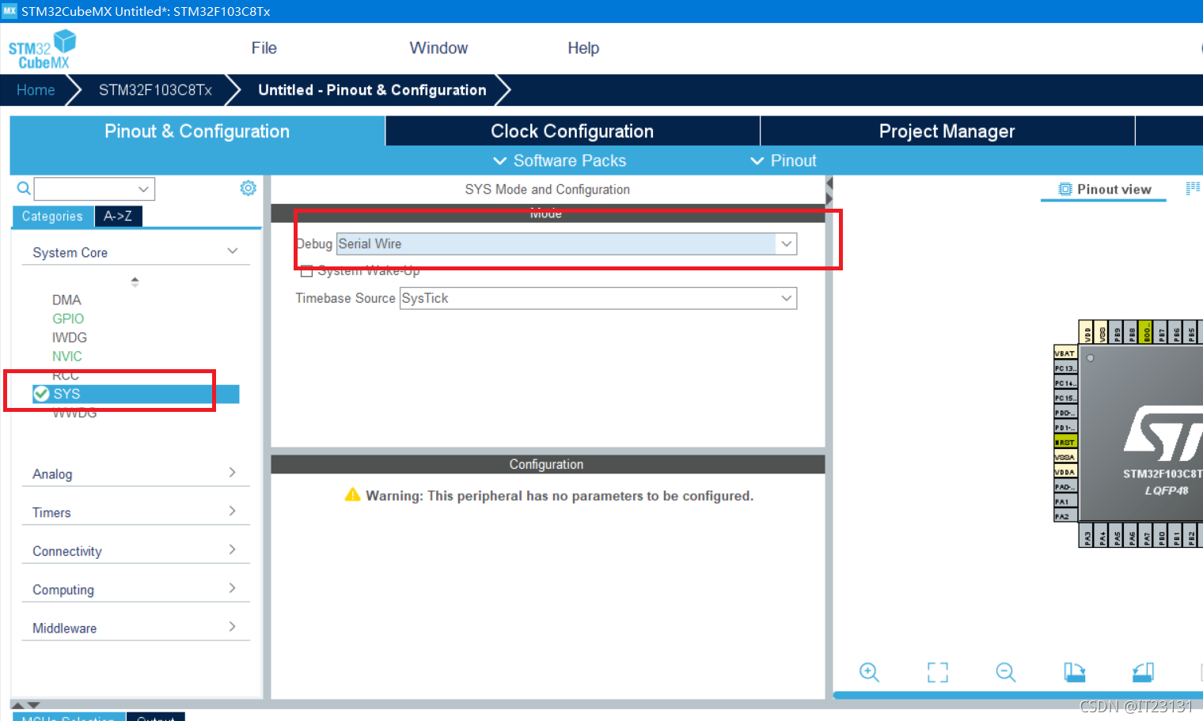
Task: Open the Pinout dropdown menu
Action: (783, 160)
